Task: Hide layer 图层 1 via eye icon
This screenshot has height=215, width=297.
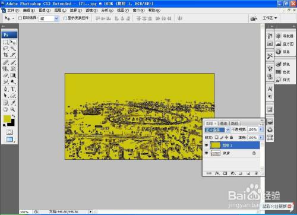Action: pos(206,145)
